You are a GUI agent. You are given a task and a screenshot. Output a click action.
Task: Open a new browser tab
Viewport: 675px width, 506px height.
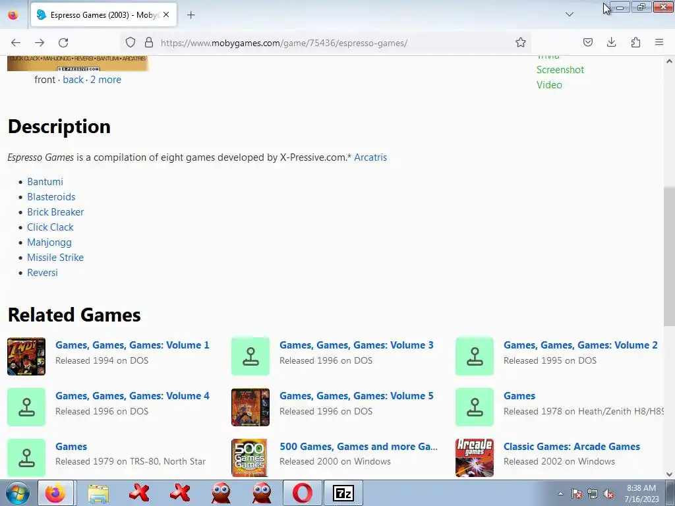tap(191, 15)
